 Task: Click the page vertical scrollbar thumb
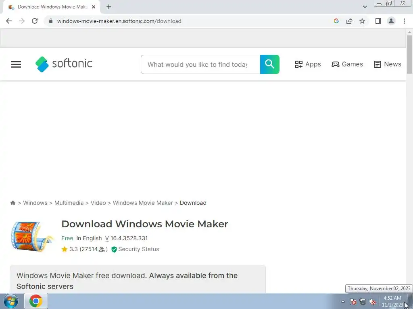409,55
